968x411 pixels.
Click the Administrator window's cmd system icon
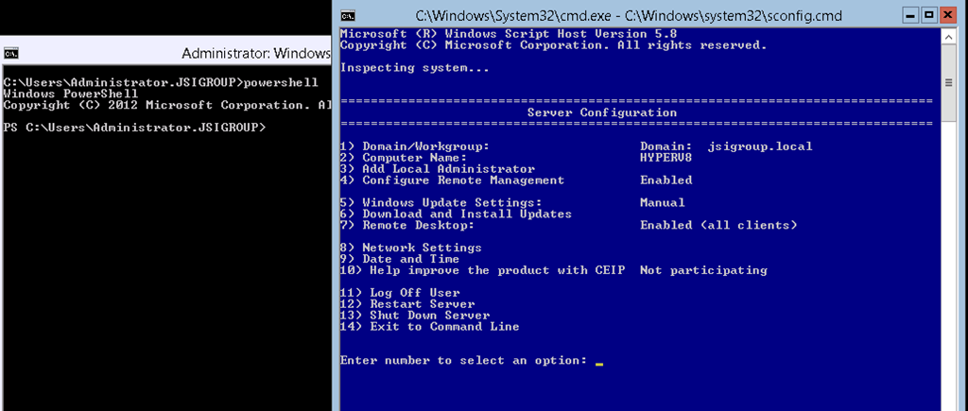coord(9,53)
